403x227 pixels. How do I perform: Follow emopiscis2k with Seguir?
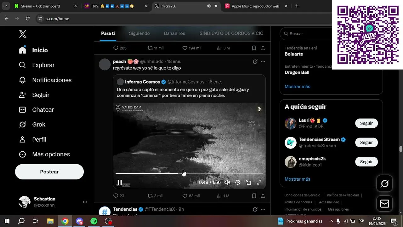pos(366,162)
